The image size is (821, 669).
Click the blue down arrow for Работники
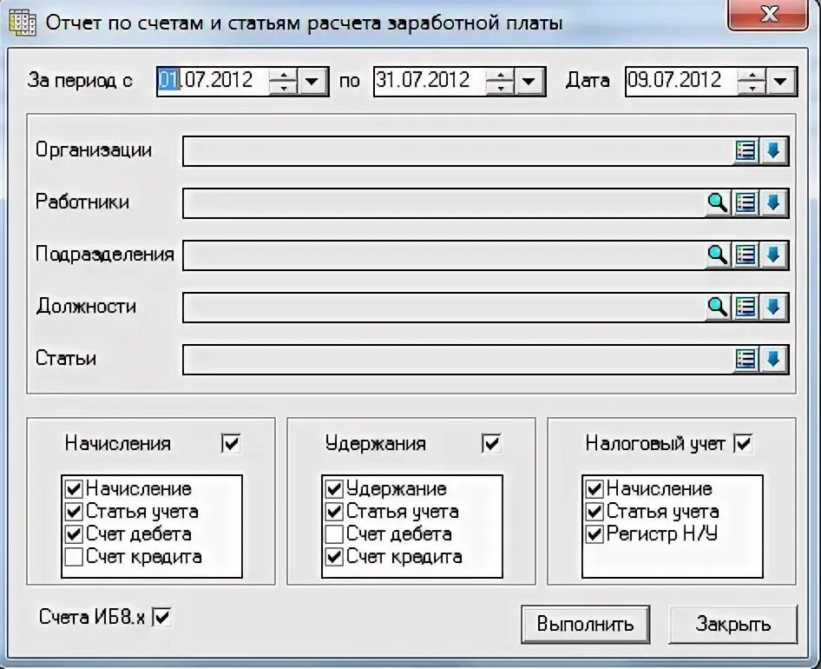click(774, 203)
